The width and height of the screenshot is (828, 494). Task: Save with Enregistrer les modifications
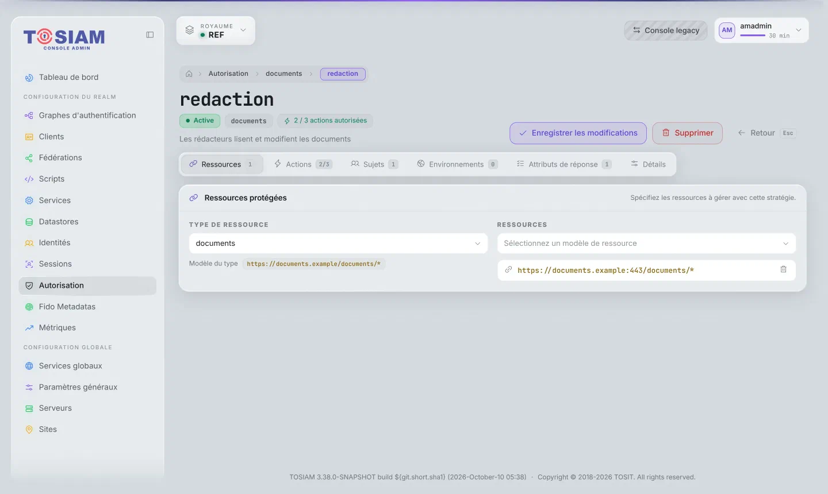click(x=578, y=133)
